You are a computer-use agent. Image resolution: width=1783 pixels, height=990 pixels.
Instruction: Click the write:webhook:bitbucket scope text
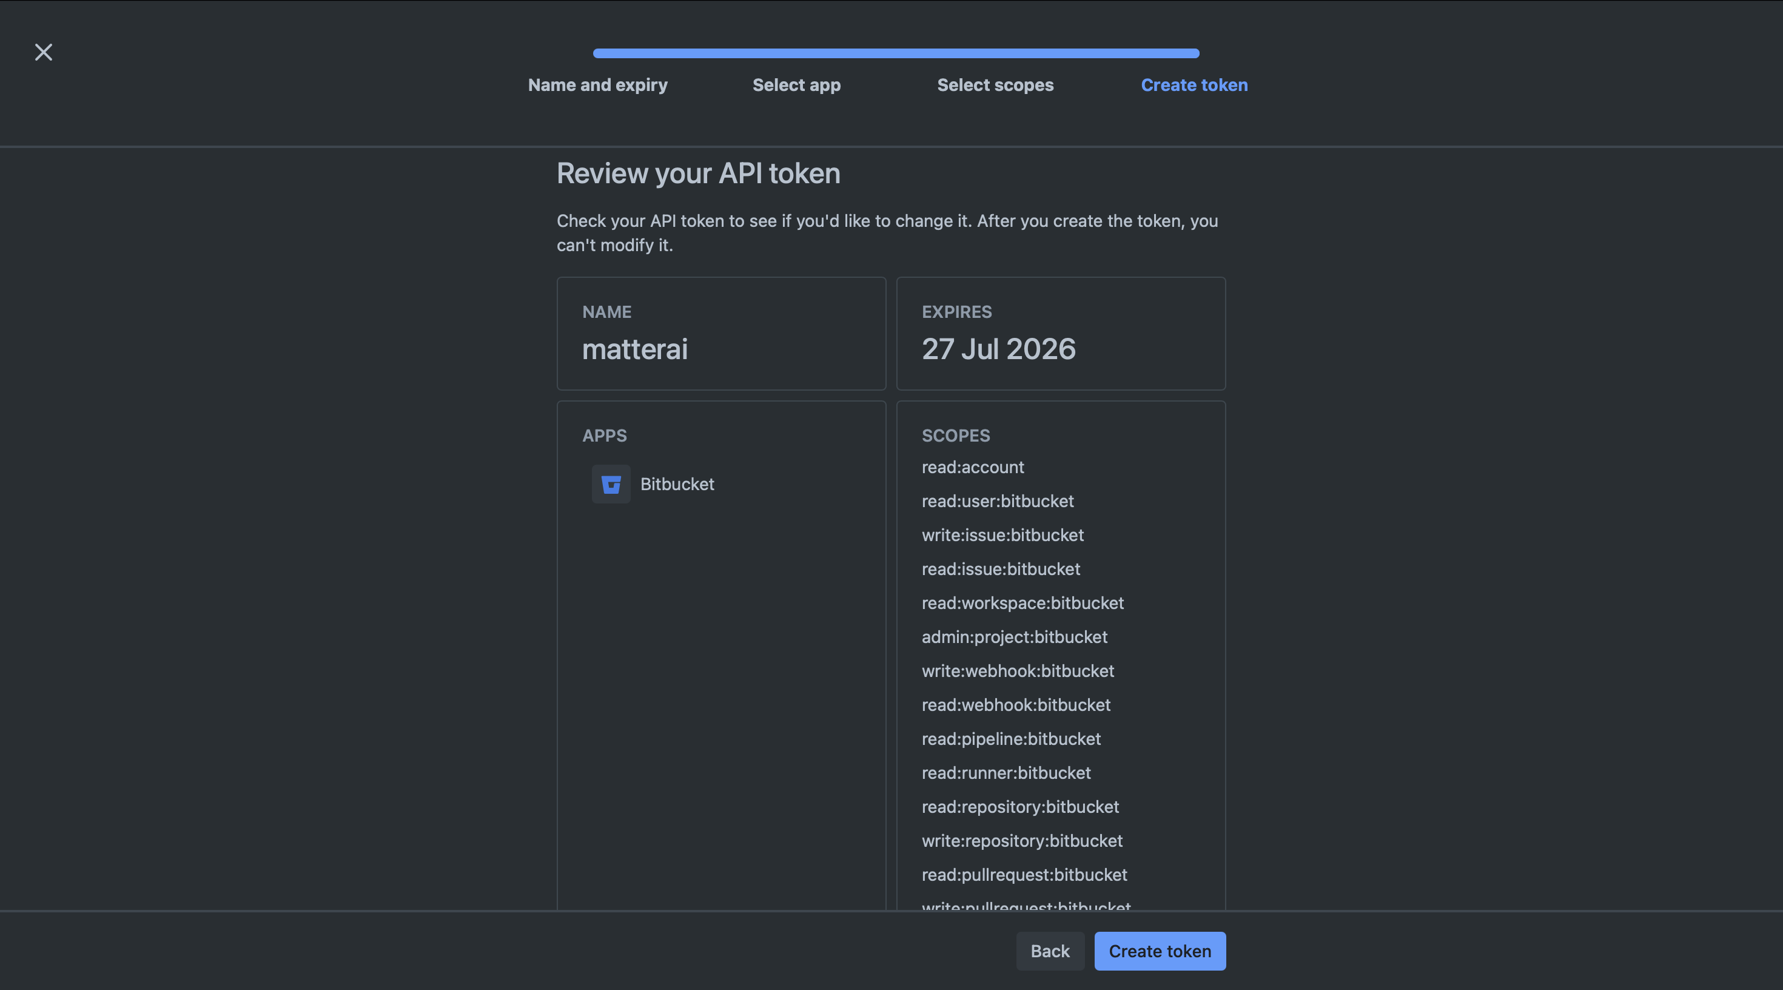(x=1018, y=671)
